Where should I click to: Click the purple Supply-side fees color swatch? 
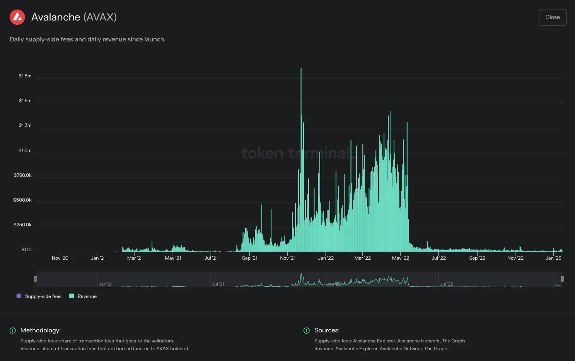coord(19,296)
